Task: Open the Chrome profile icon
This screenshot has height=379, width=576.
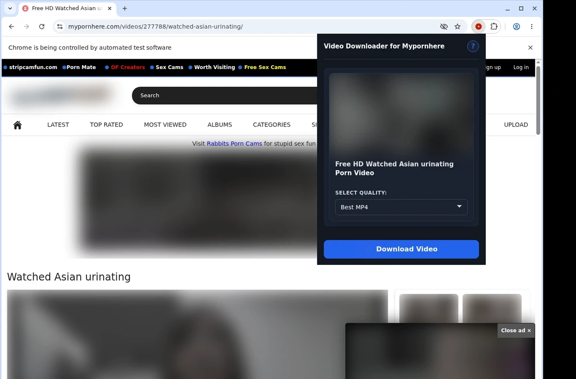Action: click(x=516, y=26)
